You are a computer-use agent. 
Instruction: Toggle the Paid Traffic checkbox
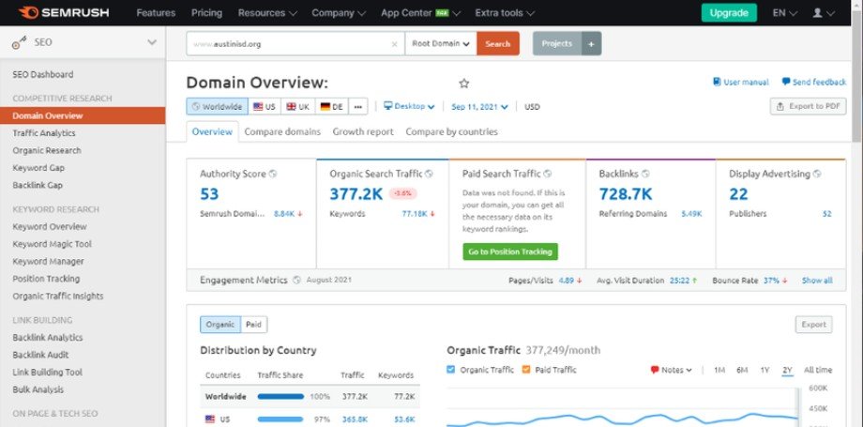(526, 370)
